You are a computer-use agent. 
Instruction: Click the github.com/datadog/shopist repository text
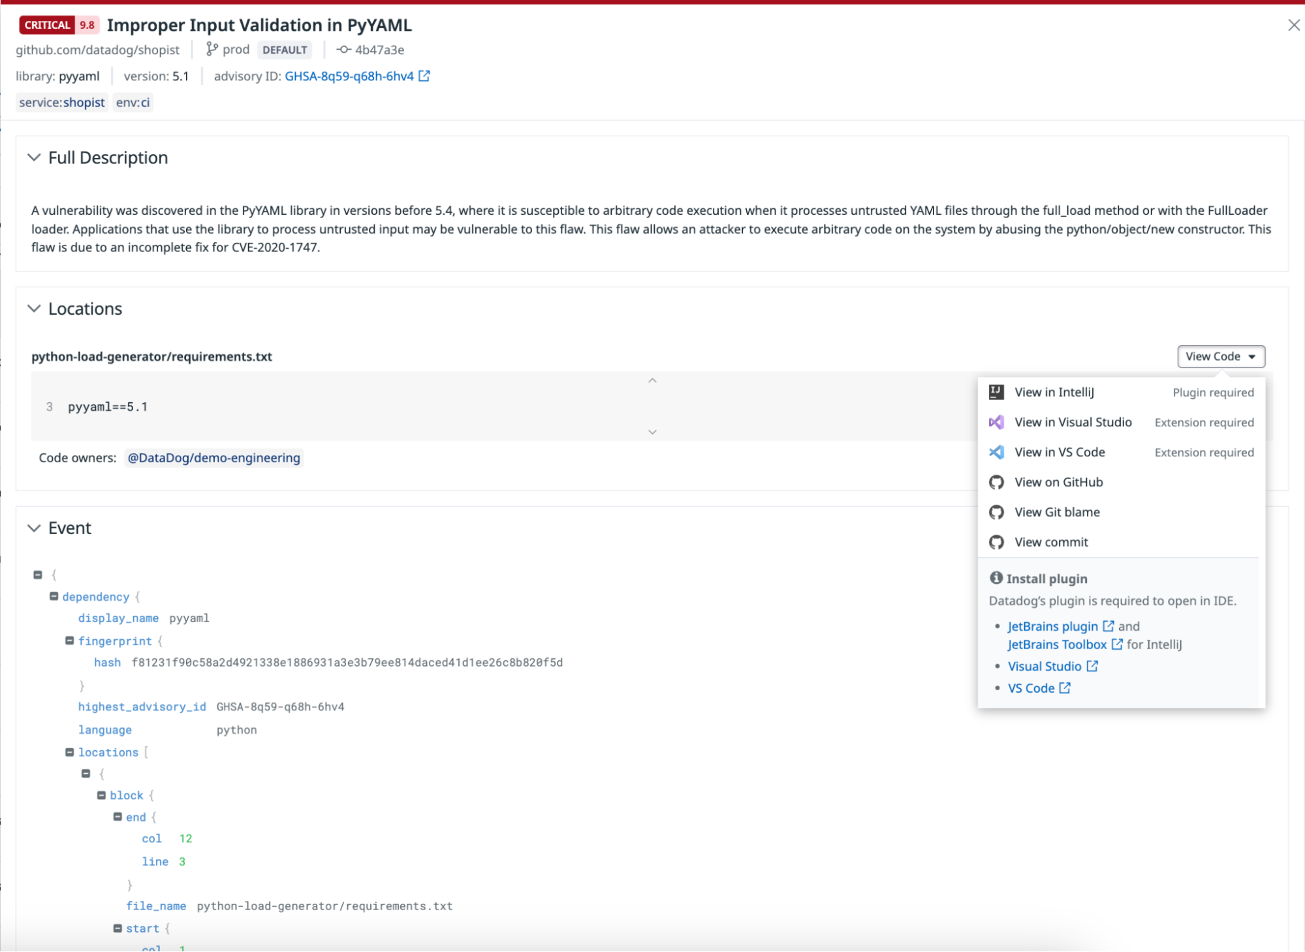tap(97, 50)
